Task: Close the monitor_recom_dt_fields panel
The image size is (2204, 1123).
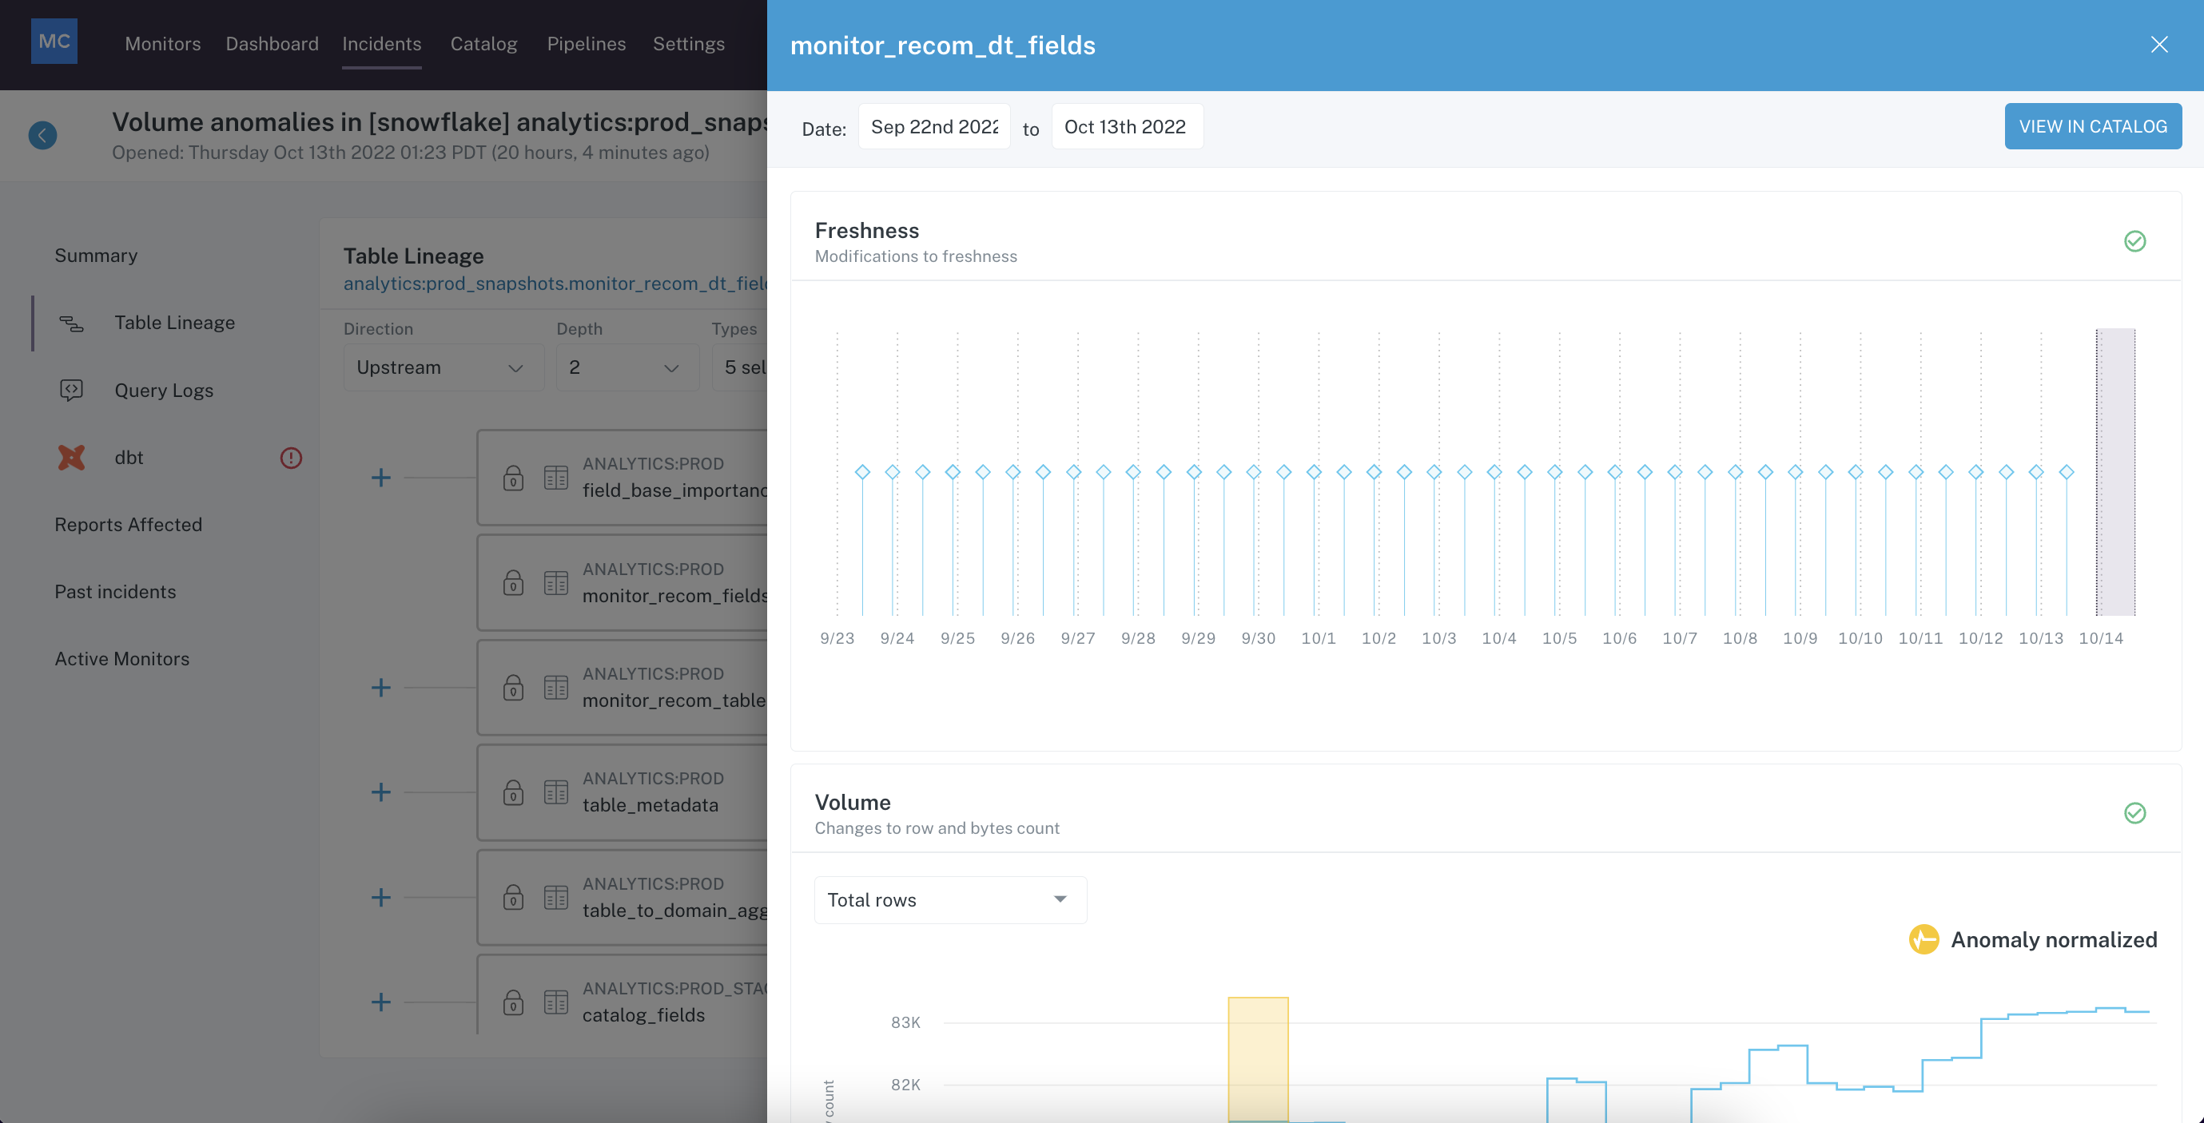Action: tap(2158, 45)
